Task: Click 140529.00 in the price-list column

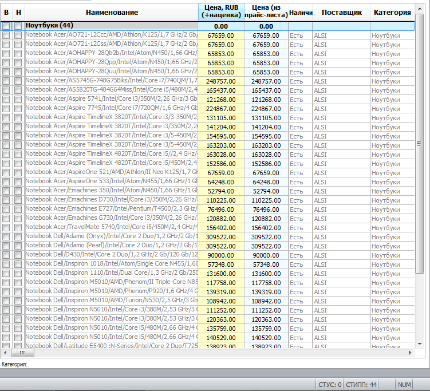Action: coord(266,338)
